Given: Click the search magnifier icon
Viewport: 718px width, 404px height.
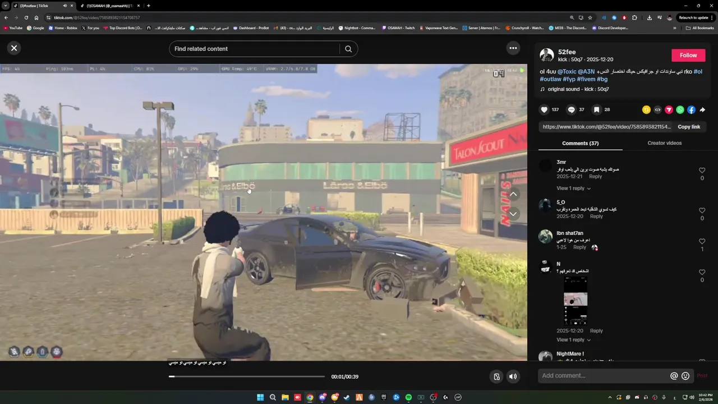Looking at the screenshot, I should pos(348,49).
